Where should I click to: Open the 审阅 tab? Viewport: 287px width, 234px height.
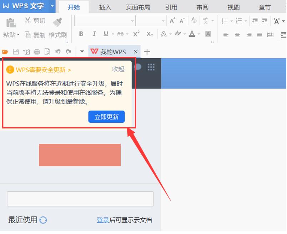202,7
